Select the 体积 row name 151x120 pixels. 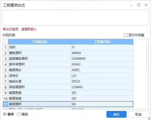pos(39,47)
